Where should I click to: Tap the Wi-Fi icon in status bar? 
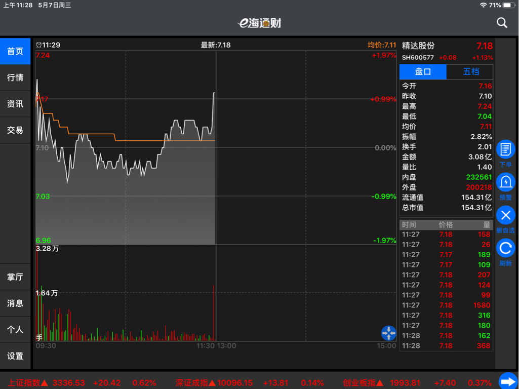pos(483,5)
